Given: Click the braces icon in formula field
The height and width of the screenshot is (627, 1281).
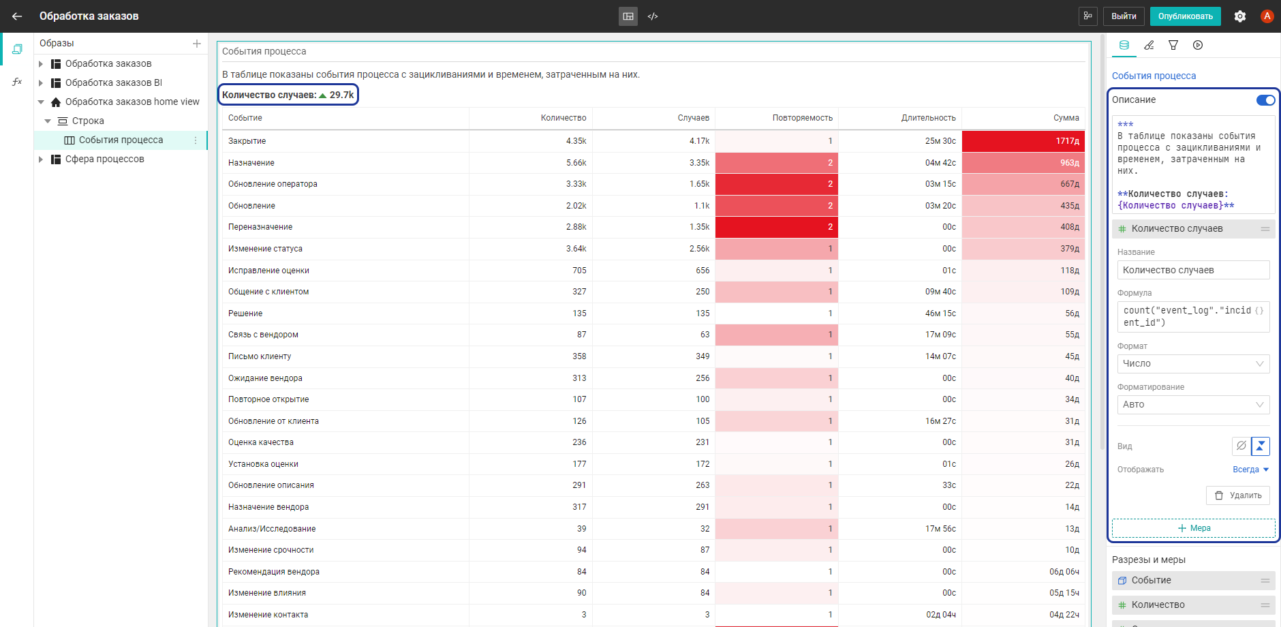Looking at the screenshot, I should point(1259,311).
